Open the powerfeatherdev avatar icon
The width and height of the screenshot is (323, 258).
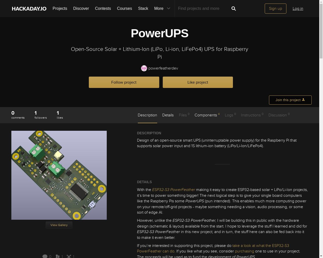click(x=144, y=68)
